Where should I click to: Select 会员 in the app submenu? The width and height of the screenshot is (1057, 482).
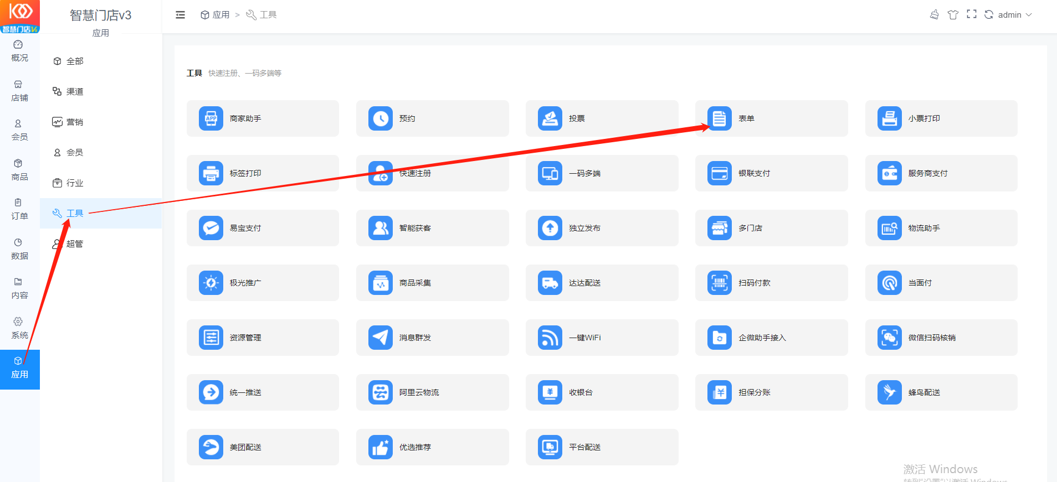(101, 153)
